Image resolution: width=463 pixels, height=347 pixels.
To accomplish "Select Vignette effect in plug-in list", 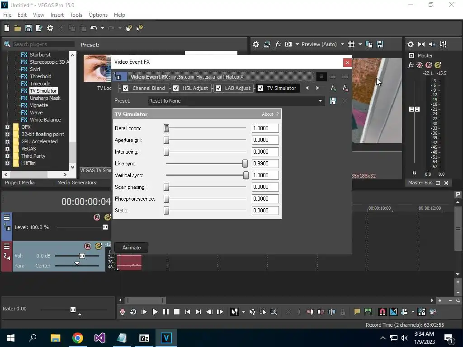I will pyautogui.click(x=39, y=105).
